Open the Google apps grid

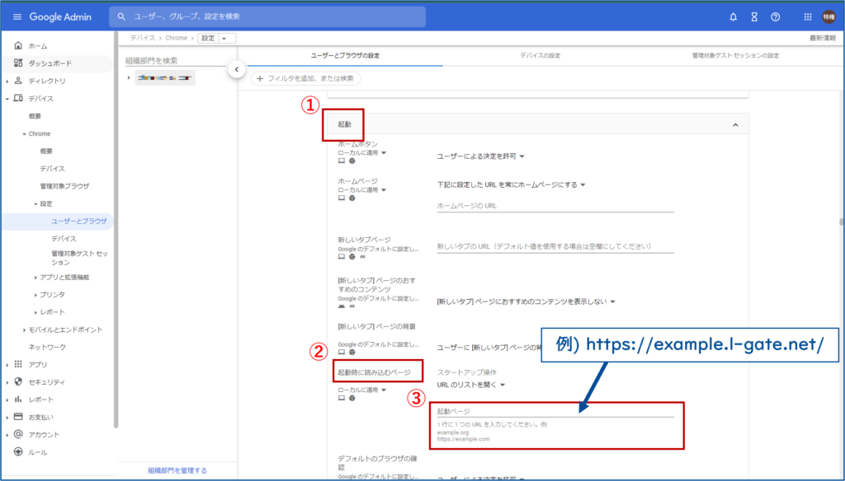click(807, 16)
